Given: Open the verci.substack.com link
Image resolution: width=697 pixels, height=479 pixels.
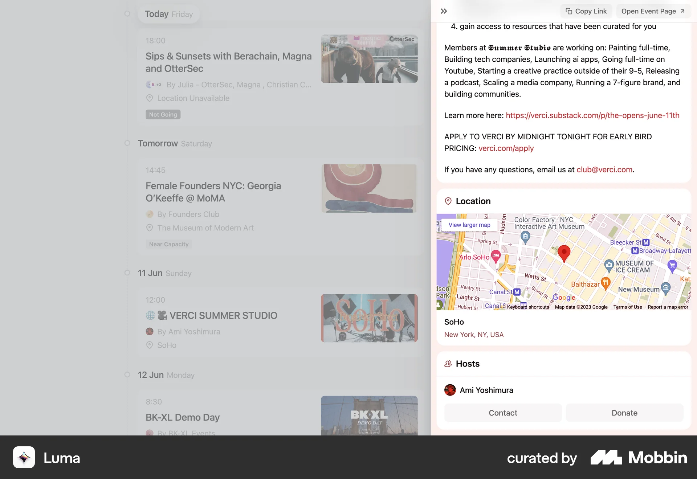Looking at the screenshot, I should [x=592, y=115].
